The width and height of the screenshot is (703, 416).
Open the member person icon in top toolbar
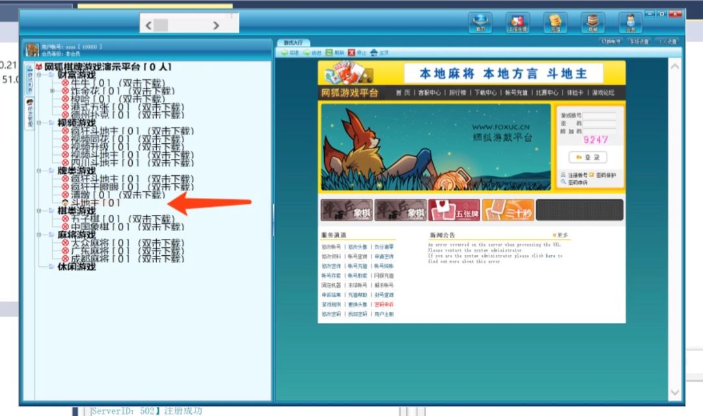click(630, 22)
